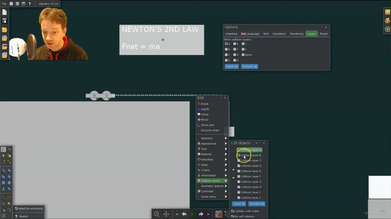391x219 pixels.
Task: Select the Rotate tool in the toolbox
Action: click(3, 162)
